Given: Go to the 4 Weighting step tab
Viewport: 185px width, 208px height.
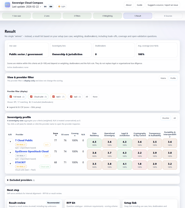Looking at the screenshot, I should (107, 16).
